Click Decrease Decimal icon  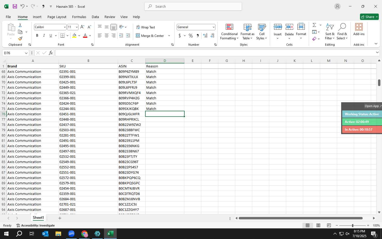click(x=212, y=36)
